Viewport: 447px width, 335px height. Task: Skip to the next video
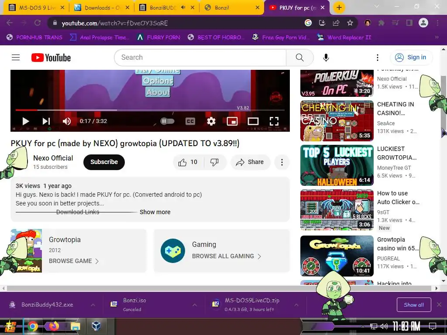(x=46, y=121)
